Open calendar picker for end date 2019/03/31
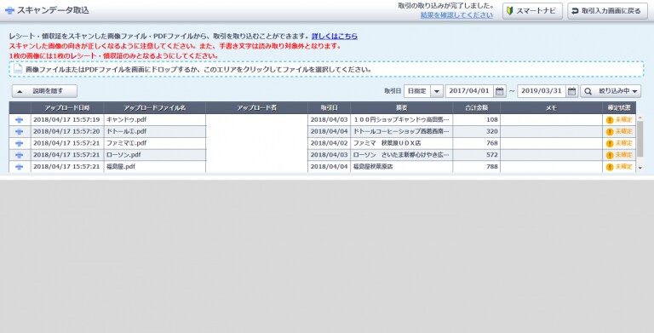654x333 pixels. tap(572, 91)
